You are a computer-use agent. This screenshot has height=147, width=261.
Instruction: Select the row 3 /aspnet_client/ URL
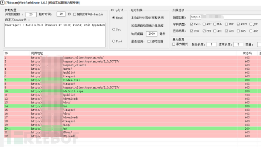coord(59,65)
